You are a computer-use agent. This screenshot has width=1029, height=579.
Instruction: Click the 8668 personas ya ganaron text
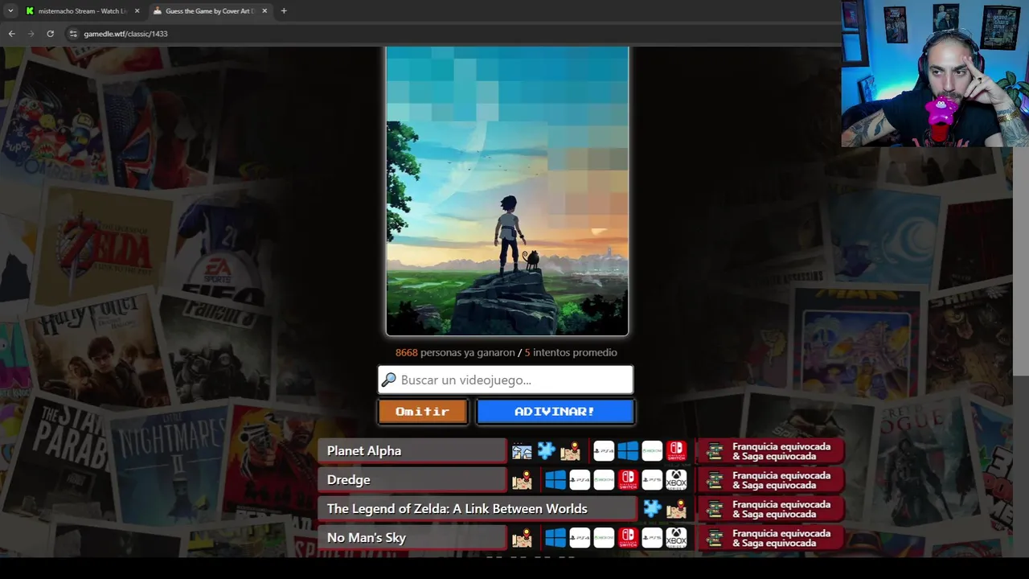(455, 352)
